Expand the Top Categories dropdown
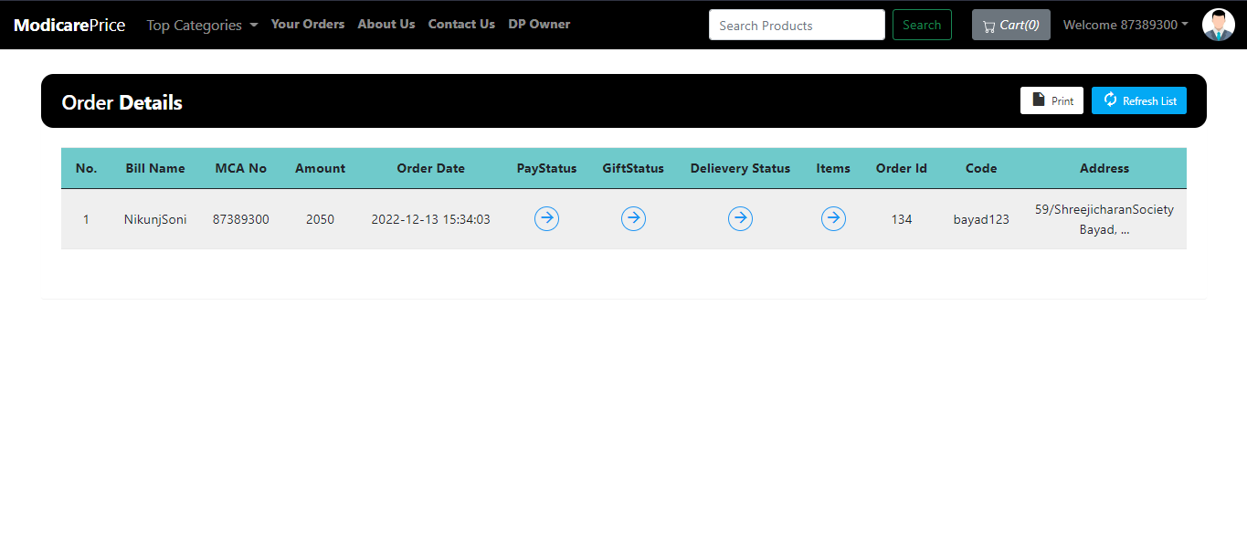 (202, 26)
